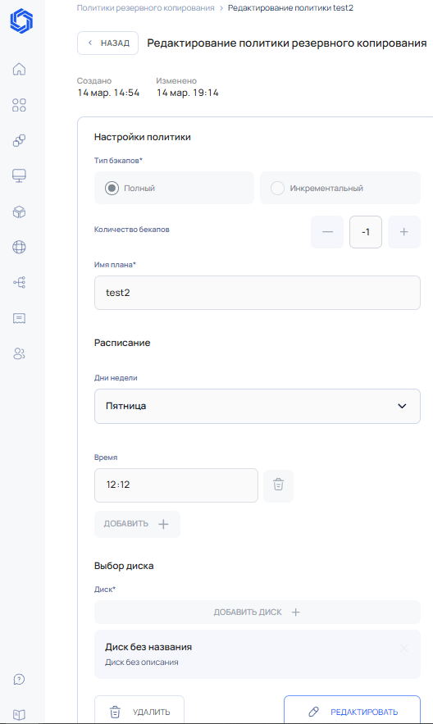Click the Политики резервного копирования breadcrumb
The image size is (433, 724).
tap(145, 8)
